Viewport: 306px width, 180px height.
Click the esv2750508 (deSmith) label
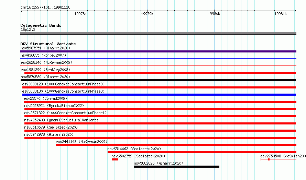click(283, 156)
